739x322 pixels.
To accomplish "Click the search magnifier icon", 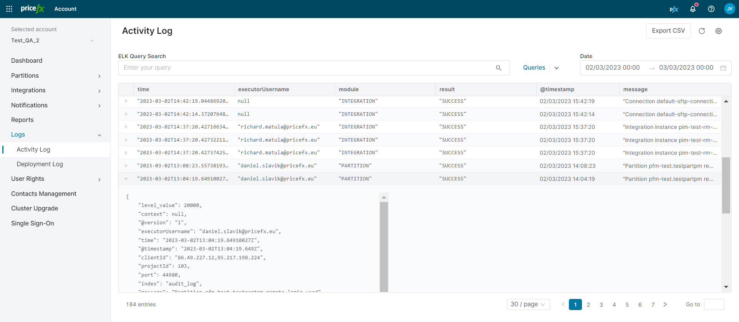I will [498, 68].
